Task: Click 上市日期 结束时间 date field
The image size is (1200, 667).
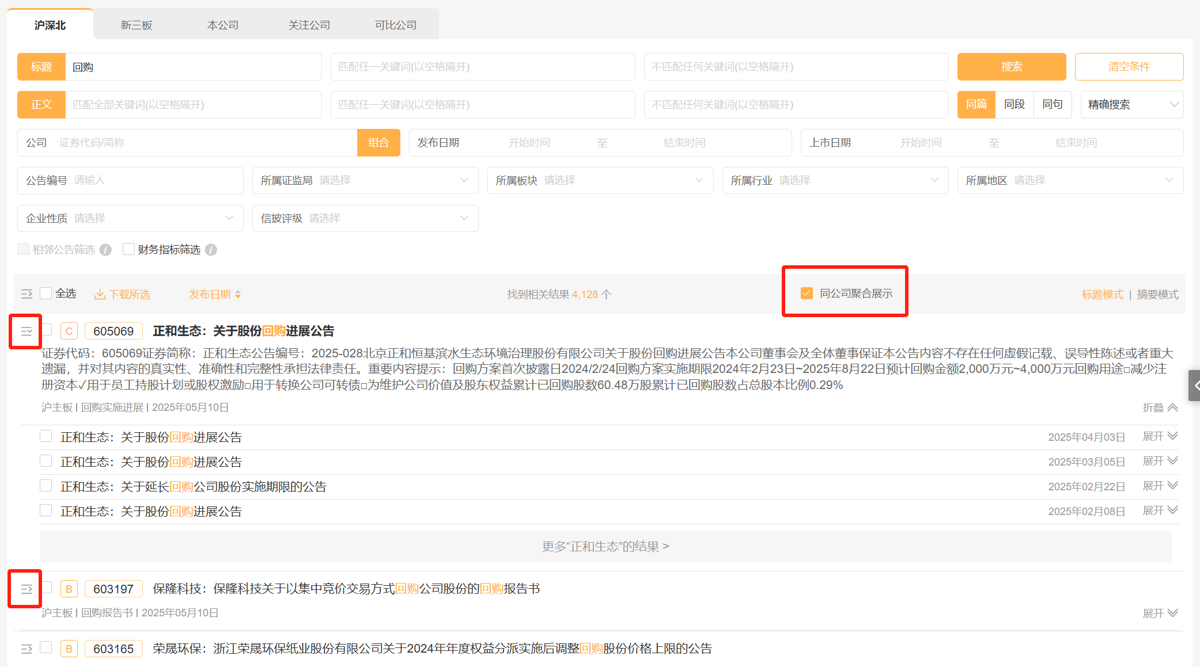Action: pos(1076,143)
